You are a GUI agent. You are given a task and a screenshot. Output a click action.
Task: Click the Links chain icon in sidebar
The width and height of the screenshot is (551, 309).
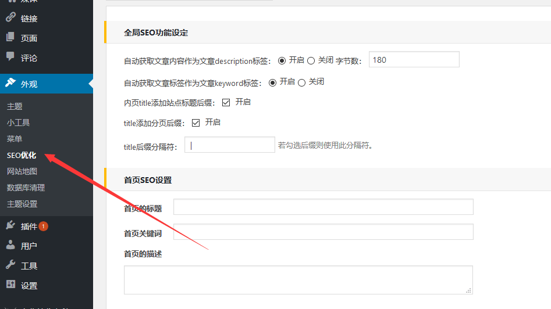(x=10, y=18)
